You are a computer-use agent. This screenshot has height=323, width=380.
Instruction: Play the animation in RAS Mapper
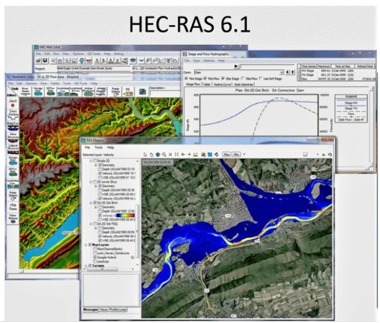tap(323, 155)
